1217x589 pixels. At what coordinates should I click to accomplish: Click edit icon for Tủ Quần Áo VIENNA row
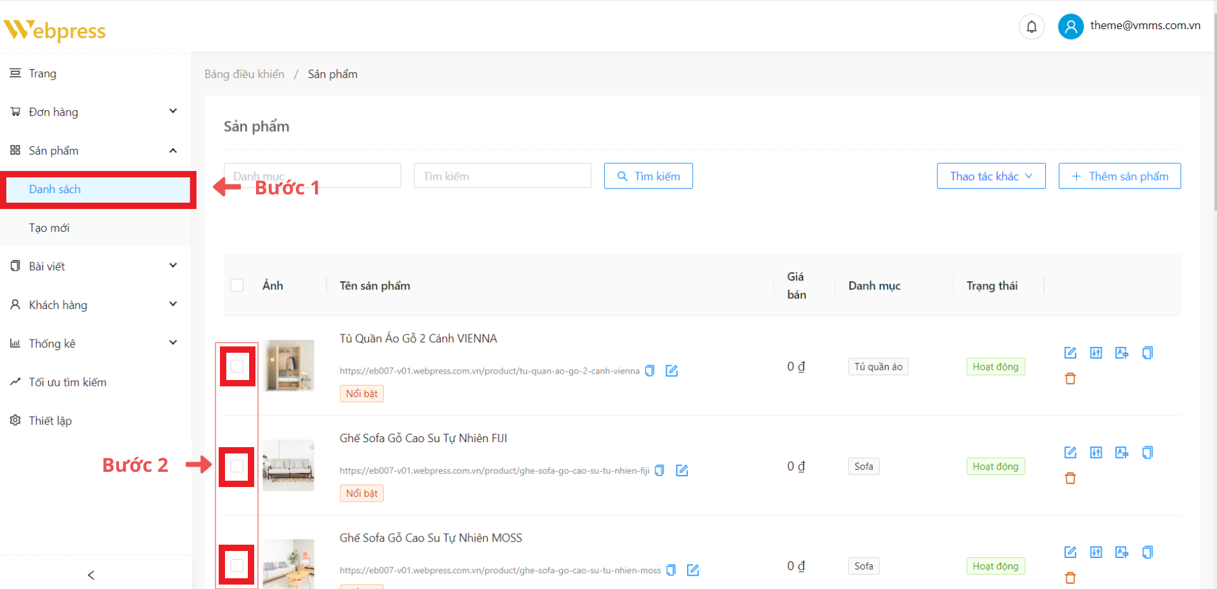pos(1070,353)
